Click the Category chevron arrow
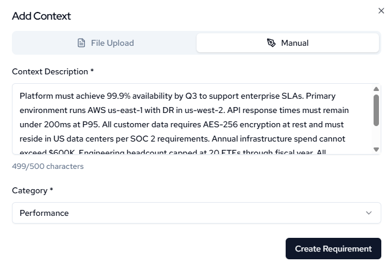This screenshot has height=267, width=392. pos(369,213)
